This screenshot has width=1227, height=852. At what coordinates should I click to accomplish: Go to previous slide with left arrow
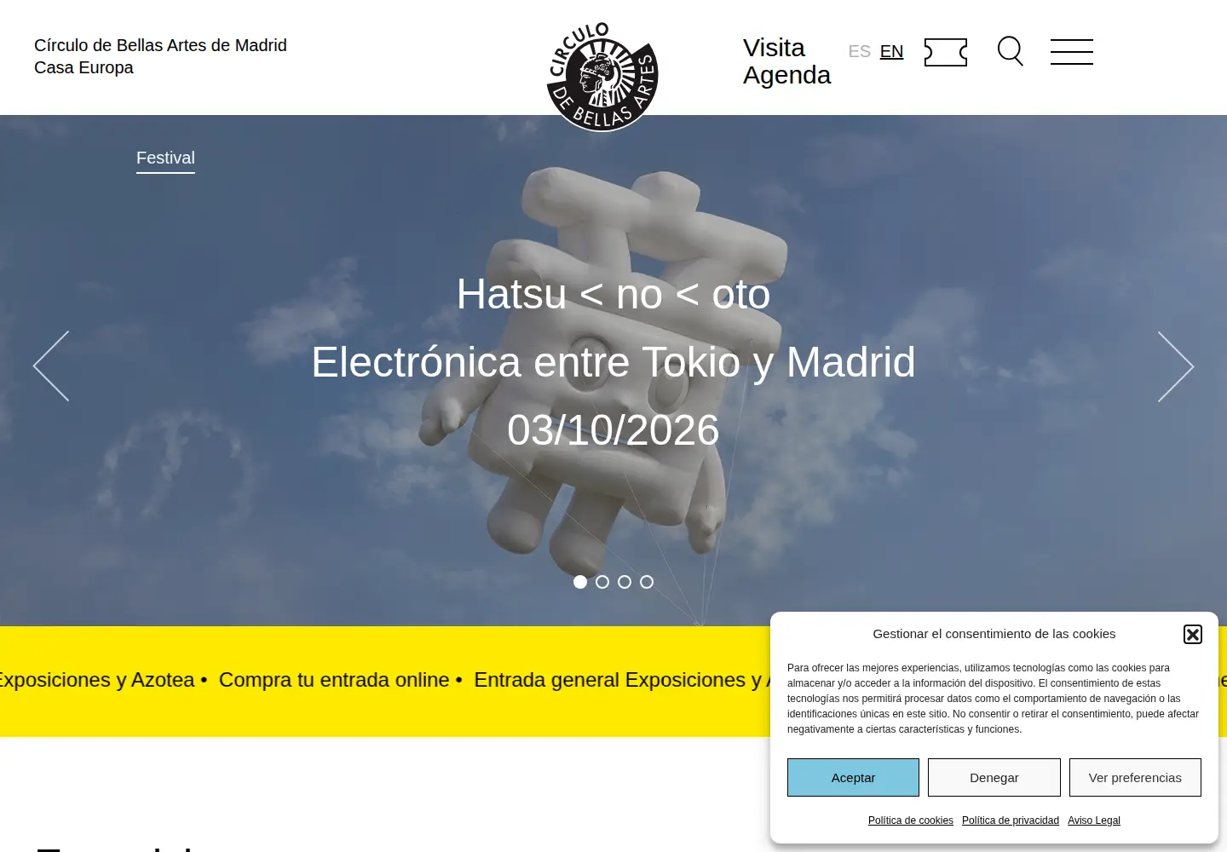click(x=51, y=366)
